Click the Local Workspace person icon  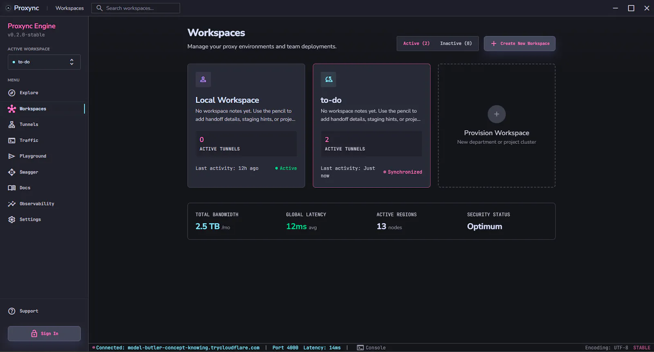coord(203,79)
